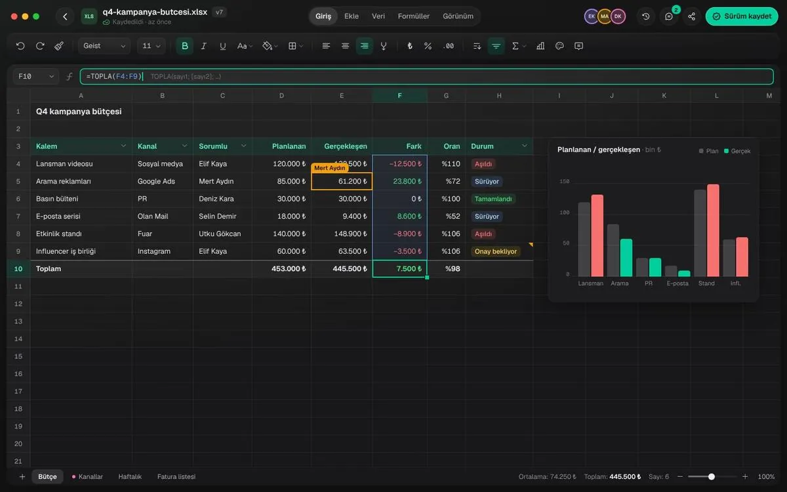Open the Durum column filter dropdown
The width and height of the screenshot is (787, 492).
pos(524,146)
